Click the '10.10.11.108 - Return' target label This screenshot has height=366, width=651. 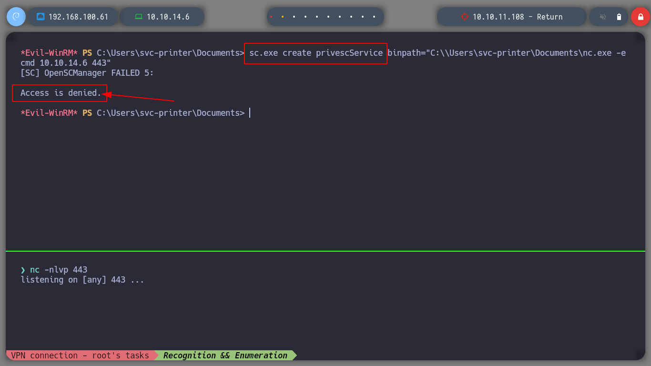[518, 17]
